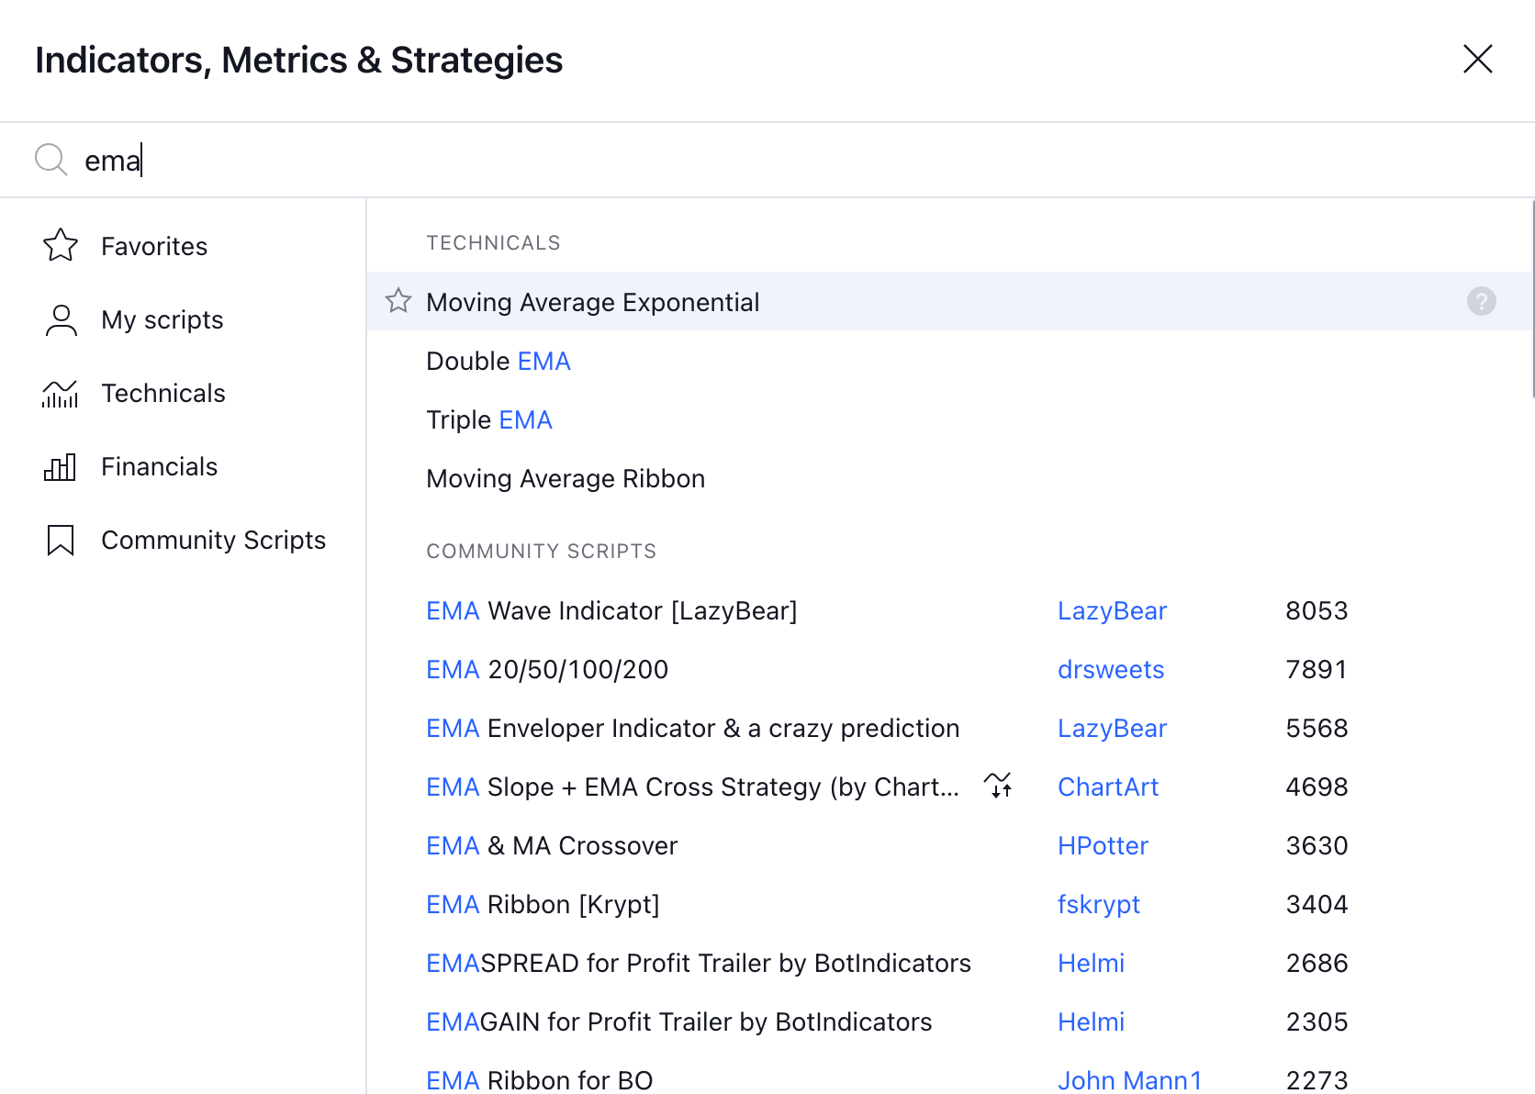Click the Community Scripts bookmark icon

click(61, 540)
